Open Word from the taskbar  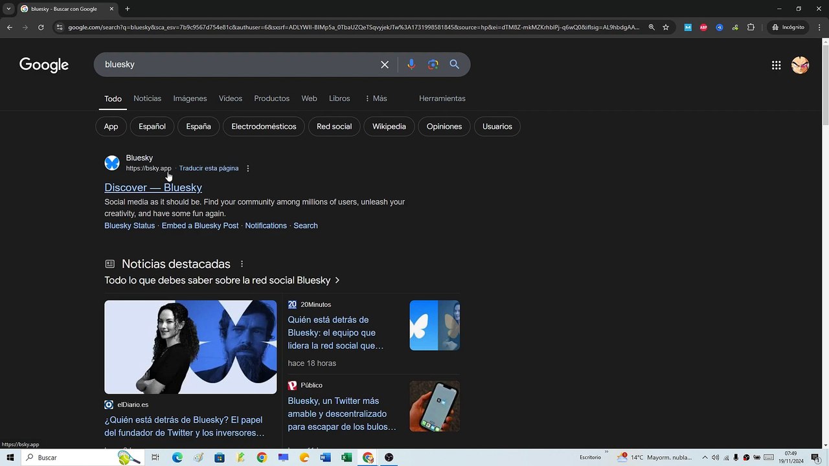click(325, 458)
